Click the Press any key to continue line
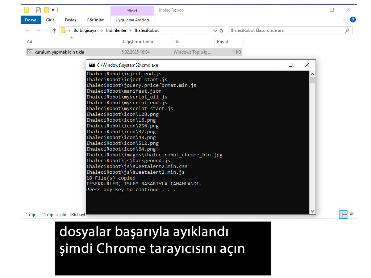 click(131, 190)
